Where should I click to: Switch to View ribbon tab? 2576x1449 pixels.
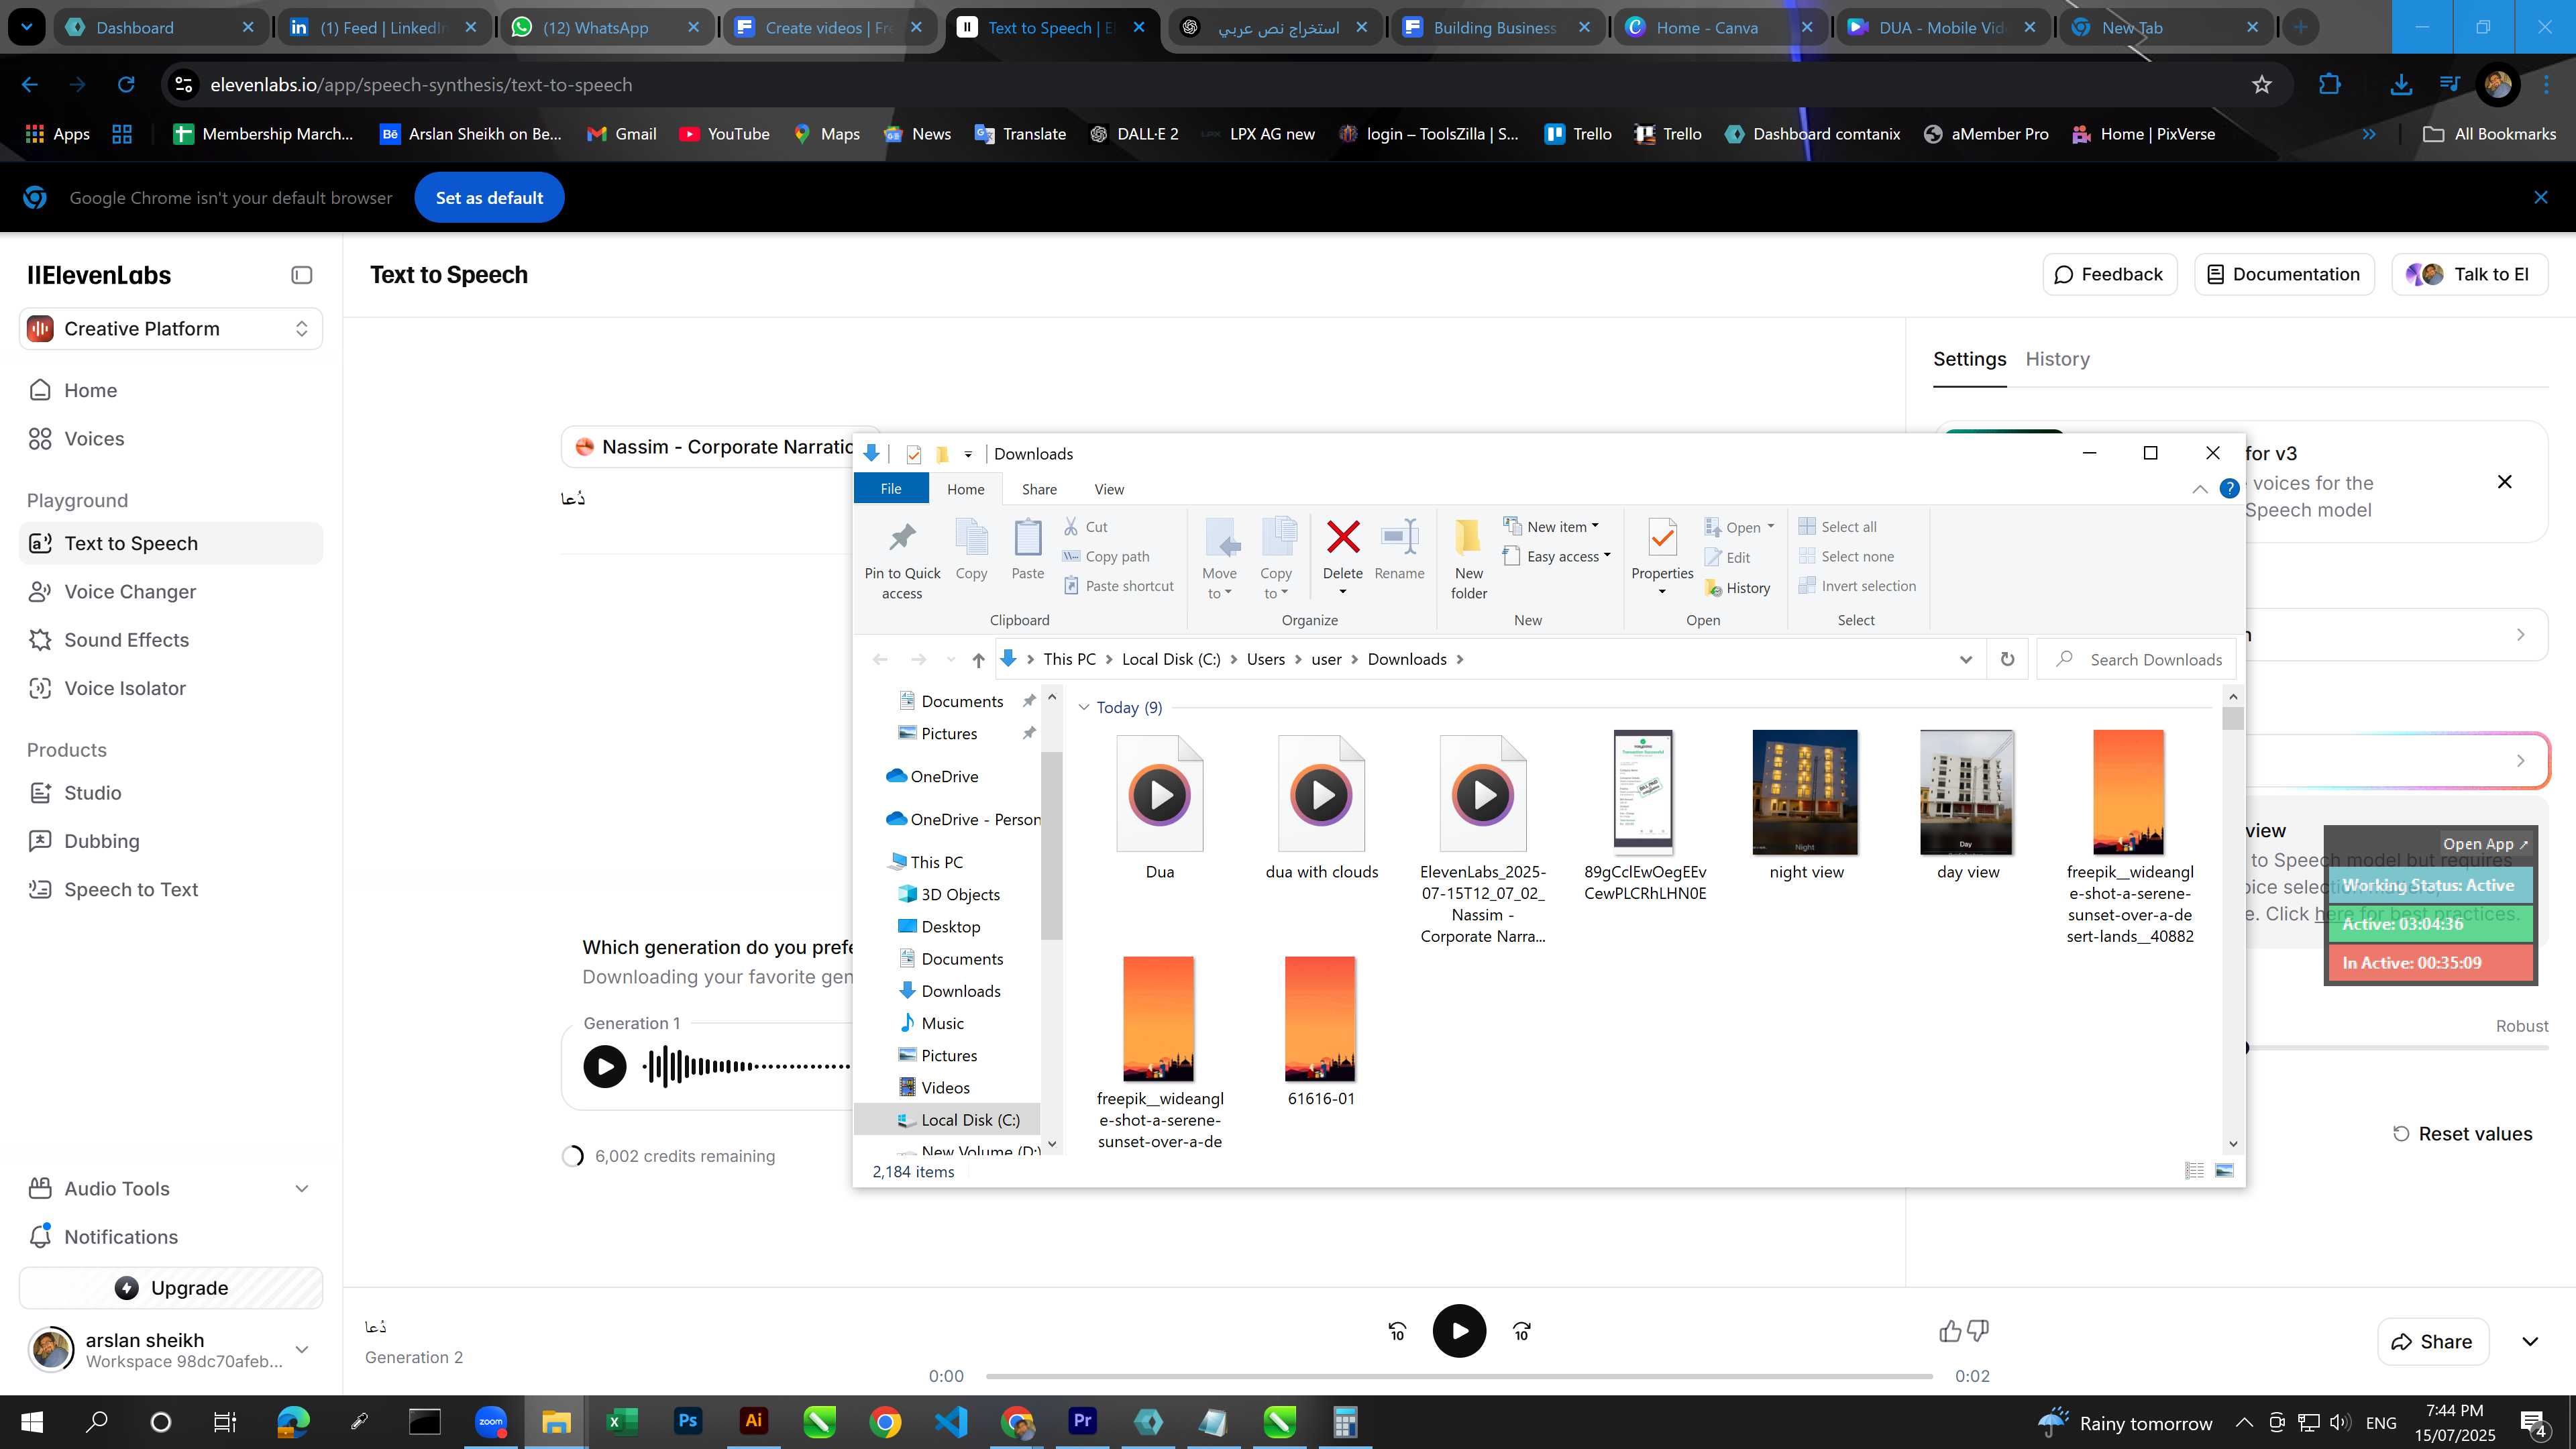(1108, 489)
